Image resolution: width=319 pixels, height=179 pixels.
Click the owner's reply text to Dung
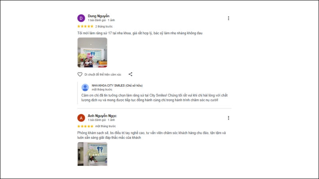pyautogui.click(x=154, y=97)
